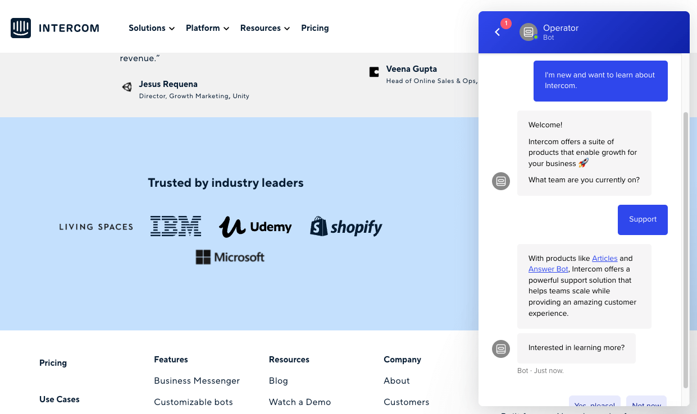Viewport: 697px width, 414px height.
Task: Open the About footer link
Action: [397, 381]
